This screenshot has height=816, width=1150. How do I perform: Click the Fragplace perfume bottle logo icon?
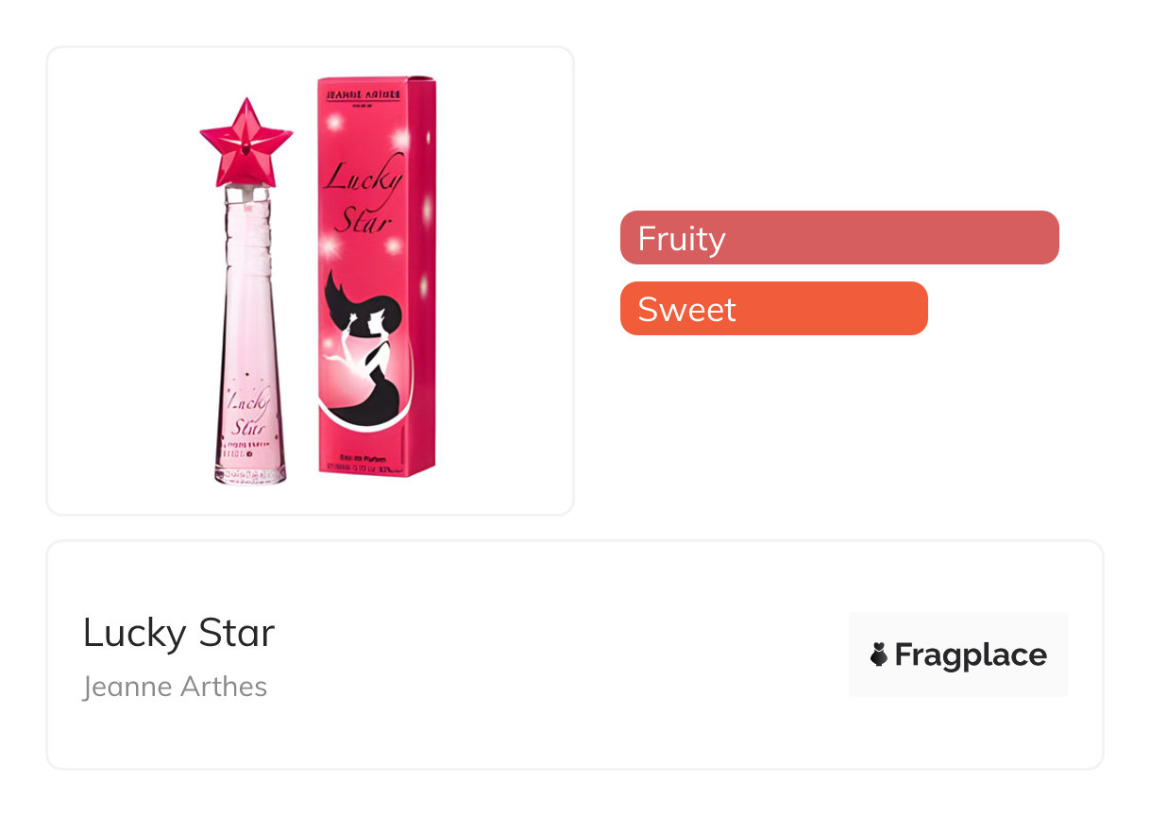point(879,654)
